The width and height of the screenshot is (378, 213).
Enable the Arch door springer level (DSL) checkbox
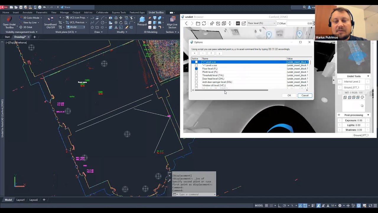click(x=196, y=82)
